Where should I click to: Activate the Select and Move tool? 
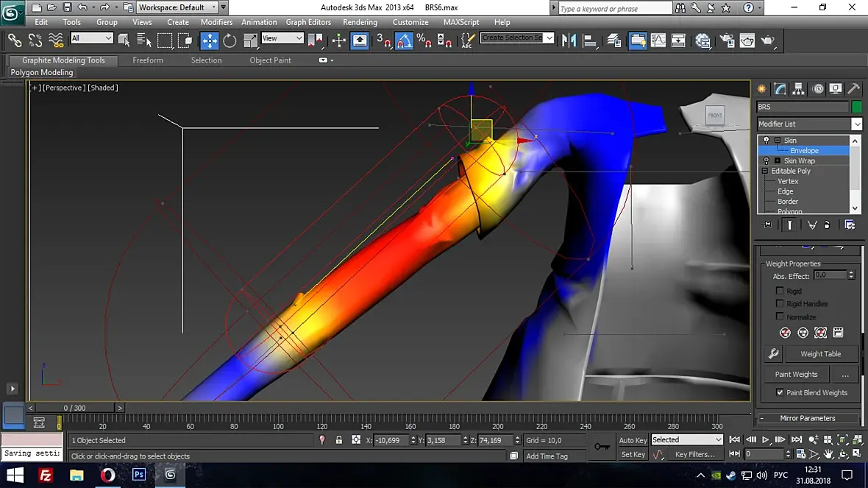209,40
